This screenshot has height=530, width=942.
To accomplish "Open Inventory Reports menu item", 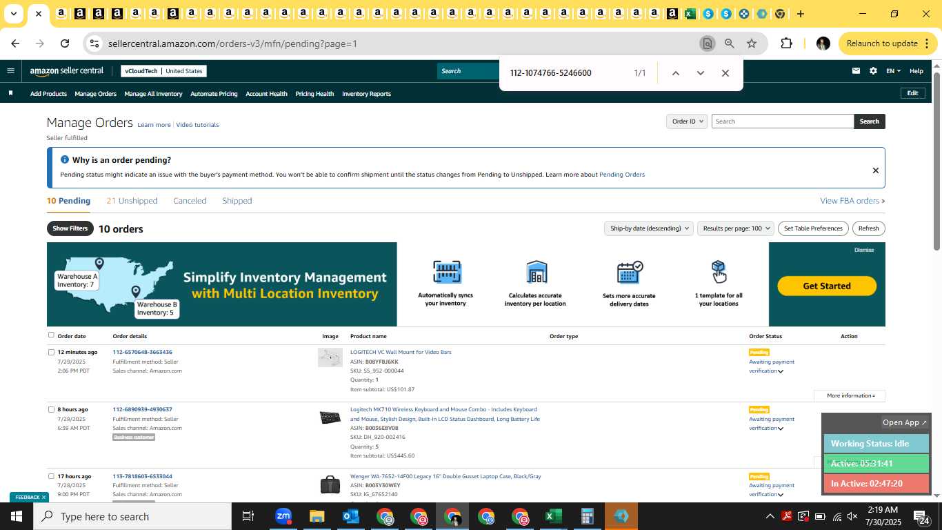I will point(366,94).
